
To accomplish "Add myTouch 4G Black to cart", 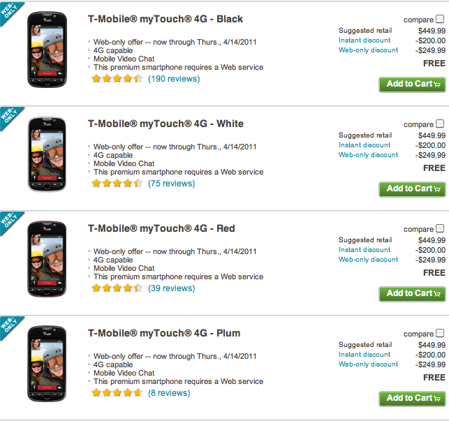I will (412, 84).
